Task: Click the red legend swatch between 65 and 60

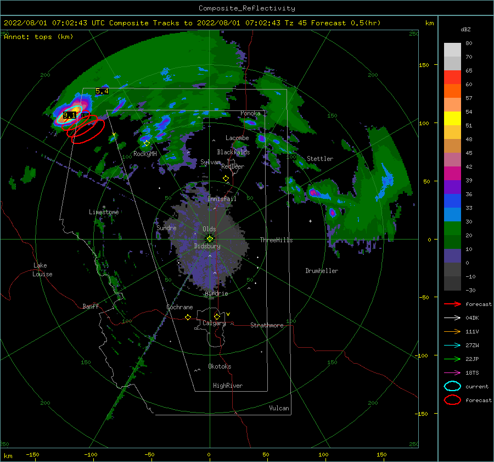Action: click(x=452, y=77)
